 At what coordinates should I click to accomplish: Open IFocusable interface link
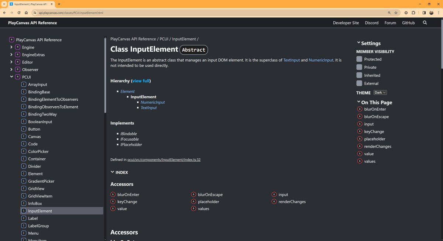point(130,139)
